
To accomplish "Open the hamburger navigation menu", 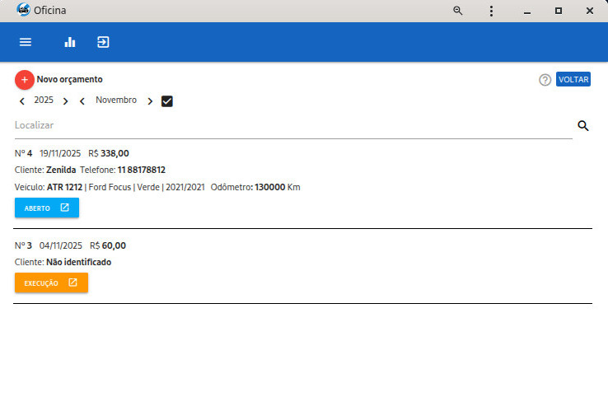I will tap(26, 42).
